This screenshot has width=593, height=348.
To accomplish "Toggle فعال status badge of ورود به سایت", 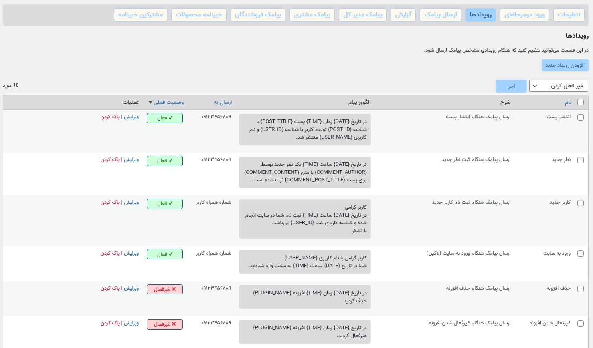I will click(165, 254).
